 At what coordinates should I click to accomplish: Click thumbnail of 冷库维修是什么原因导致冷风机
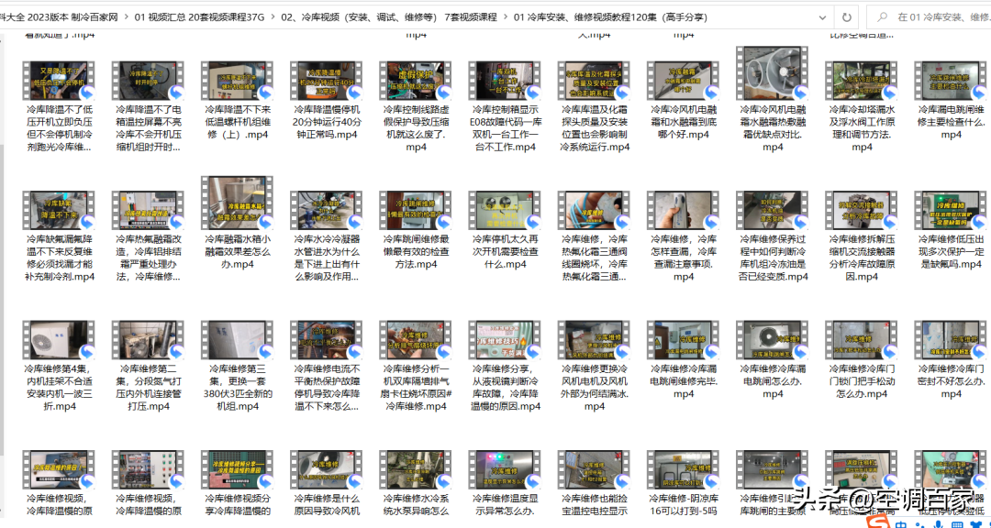tap(326, 470)
